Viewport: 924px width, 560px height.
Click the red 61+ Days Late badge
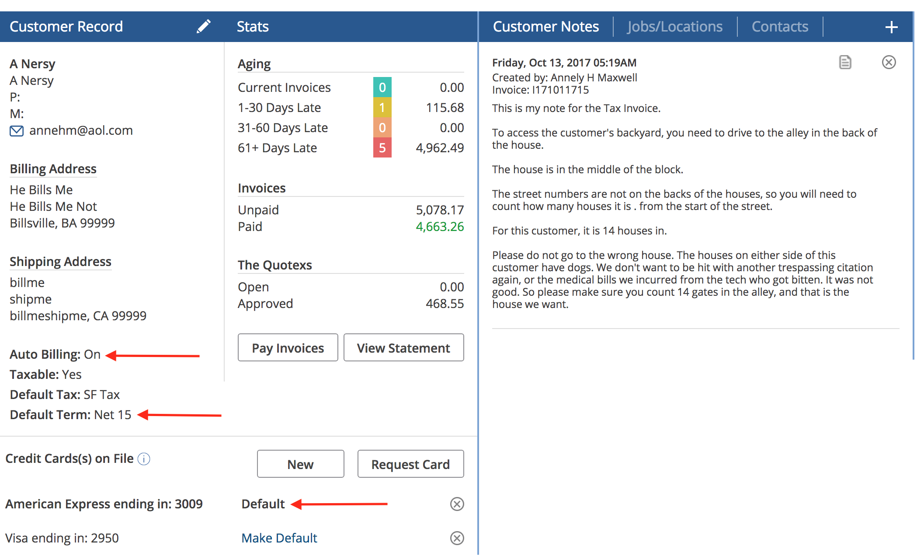click(x=382, y=148)
